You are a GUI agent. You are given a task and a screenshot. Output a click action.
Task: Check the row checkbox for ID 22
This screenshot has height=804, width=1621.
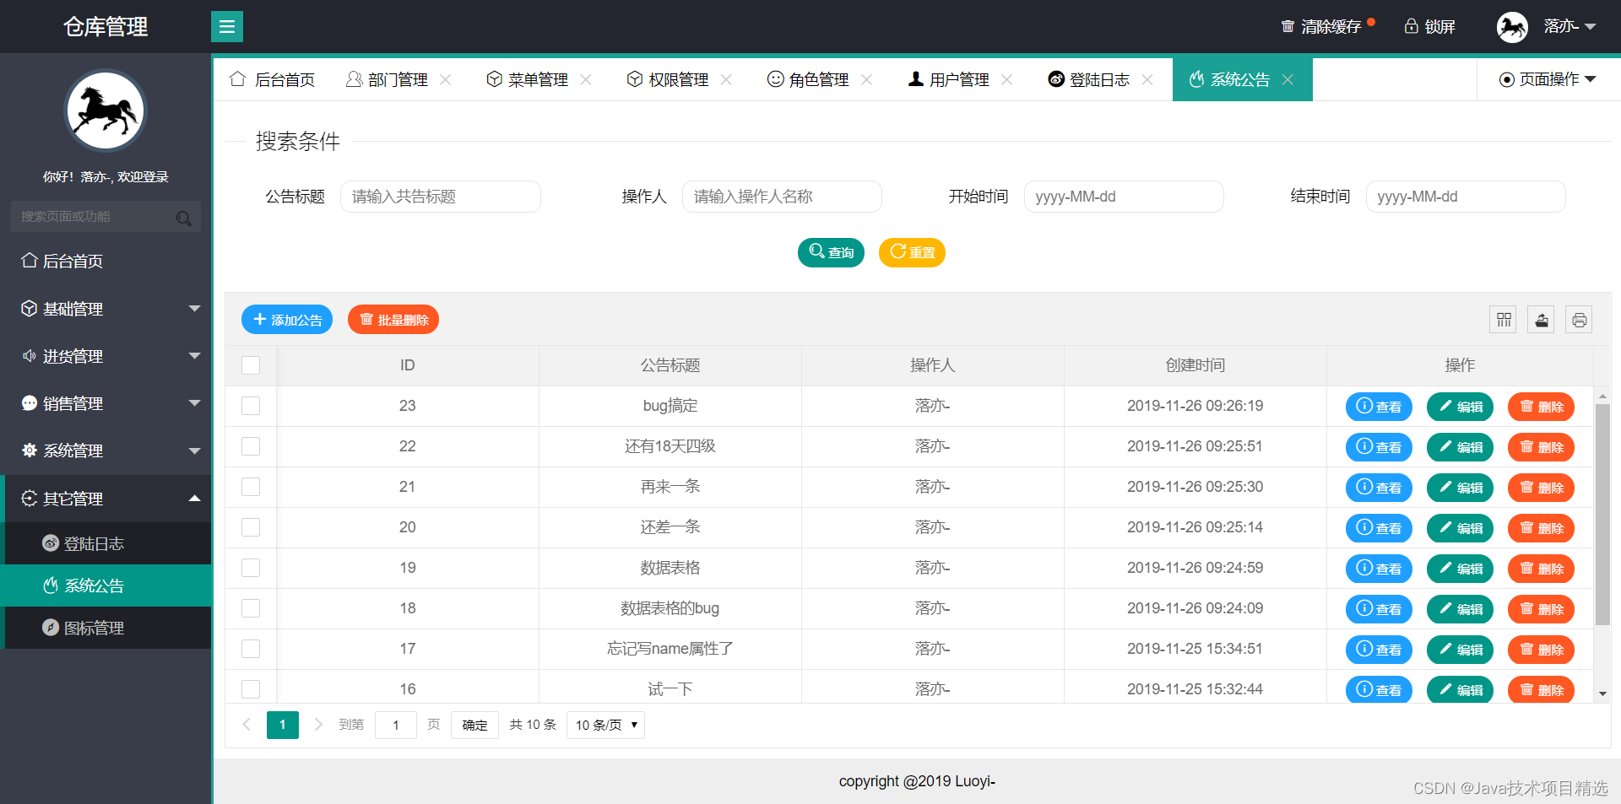pos(251,446)
